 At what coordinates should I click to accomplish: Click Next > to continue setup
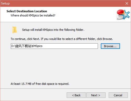[x=96, y=95]
